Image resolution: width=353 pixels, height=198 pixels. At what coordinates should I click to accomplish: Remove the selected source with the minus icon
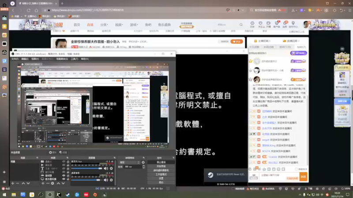48,183
